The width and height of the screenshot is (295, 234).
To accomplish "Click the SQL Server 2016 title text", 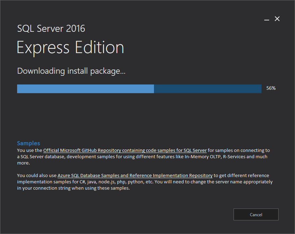I will tap(51, 29).
